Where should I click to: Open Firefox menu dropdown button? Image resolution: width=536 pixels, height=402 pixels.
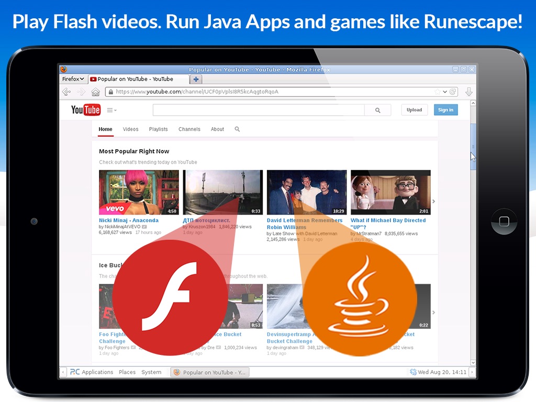73,79
